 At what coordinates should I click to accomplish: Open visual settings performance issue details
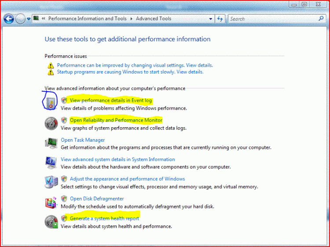(135, 65)
